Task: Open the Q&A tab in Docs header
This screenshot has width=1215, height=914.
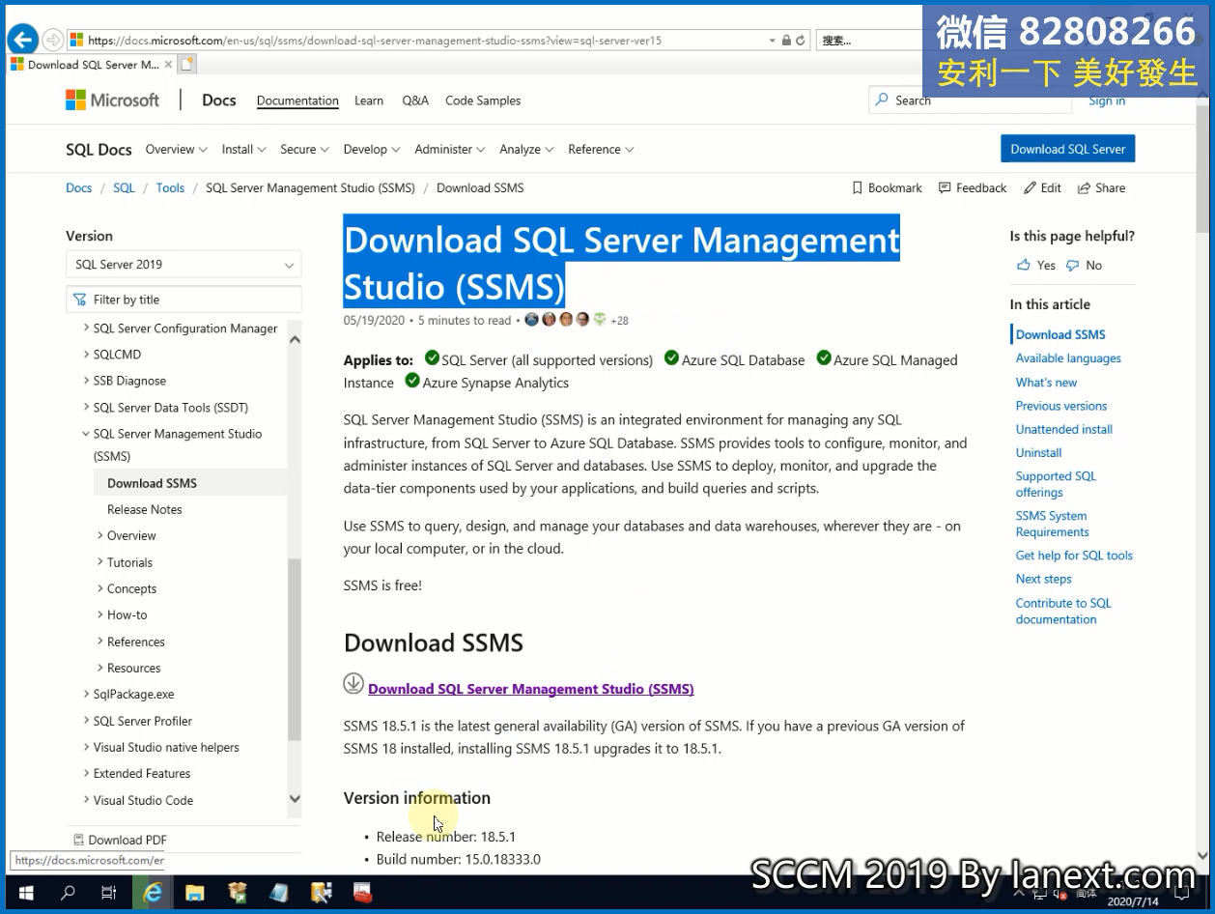Action: [x=415, y=100]
